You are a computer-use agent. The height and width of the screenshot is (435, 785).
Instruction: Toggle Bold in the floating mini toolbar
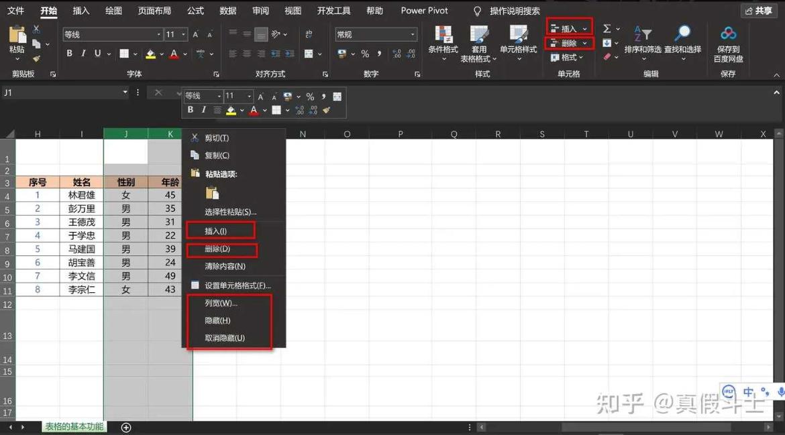click(x=191, y=110)
